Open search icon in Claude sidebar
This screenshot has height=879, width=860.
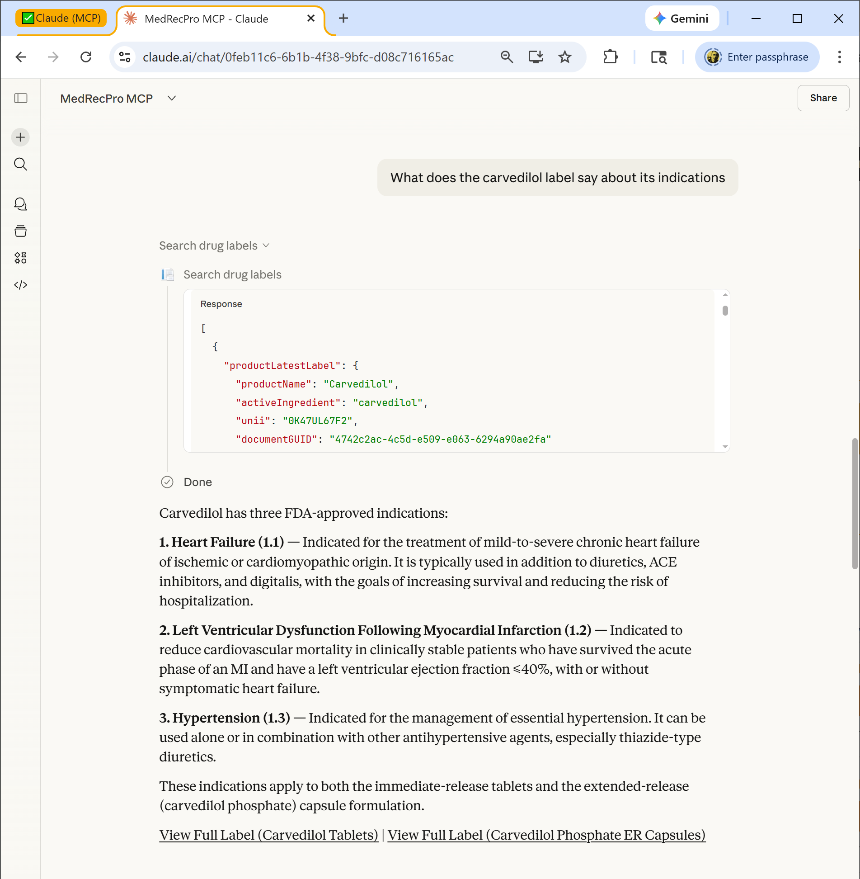21,164
